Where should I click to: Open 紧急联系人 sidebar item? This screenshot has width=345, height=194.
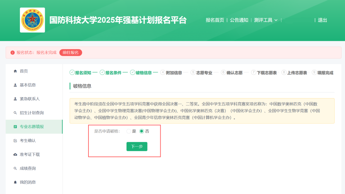tap(34, 99)
